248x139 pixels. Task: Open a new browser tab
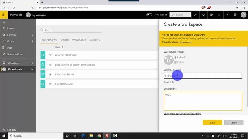click(x=42, y=2)
